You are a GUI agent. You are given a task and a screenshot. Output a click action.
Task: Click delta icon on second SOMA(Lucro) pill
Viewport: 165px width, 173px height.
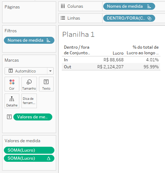pos(48,158)
